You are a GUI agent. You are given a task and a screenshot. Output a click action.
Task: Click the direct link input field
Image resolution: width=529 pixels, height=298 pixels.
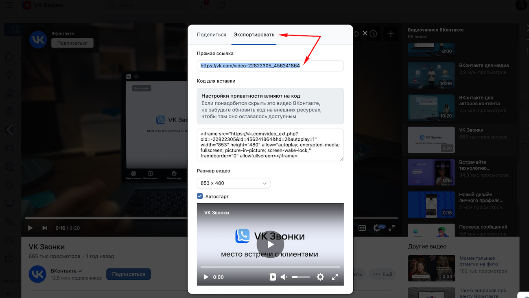coord(270,66)
